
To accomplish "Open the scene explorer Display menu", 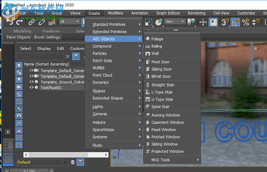I will tap(44, 49).
